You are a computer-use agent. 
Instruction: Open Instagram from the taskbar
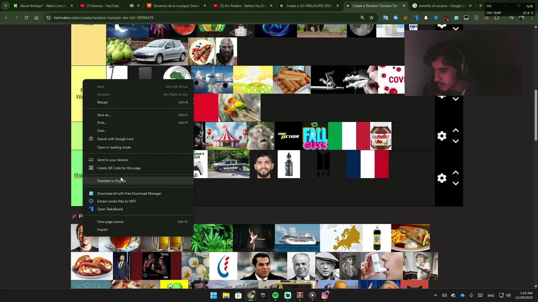click(324, 295)
